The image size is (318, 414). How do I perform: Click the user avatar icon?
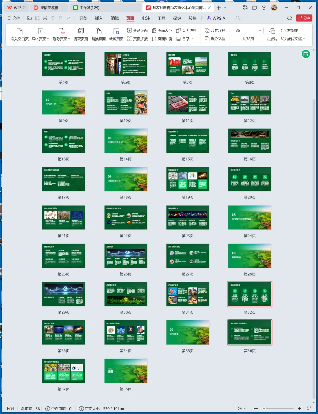(x=274, y=8)
